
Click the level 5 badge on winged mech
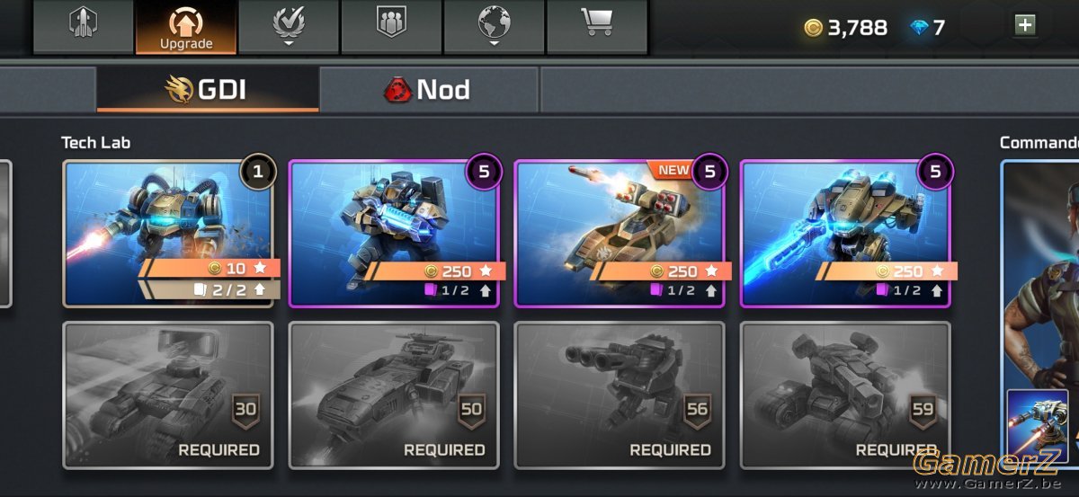pyautogui.click(x=936, y=173)
